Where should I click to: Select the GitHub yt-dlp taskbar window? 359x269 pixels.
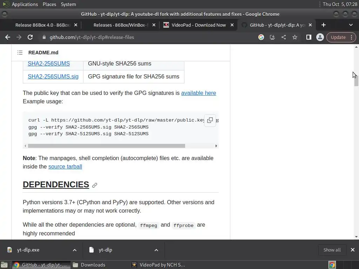[x=41, y=265]
